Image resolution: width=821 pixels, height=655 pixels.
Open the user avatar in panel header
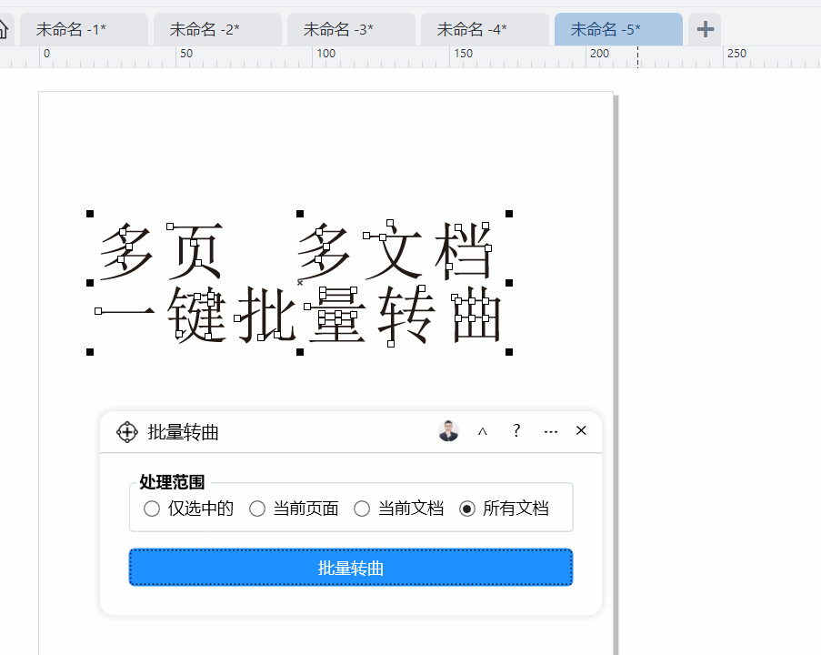point(448,431)
